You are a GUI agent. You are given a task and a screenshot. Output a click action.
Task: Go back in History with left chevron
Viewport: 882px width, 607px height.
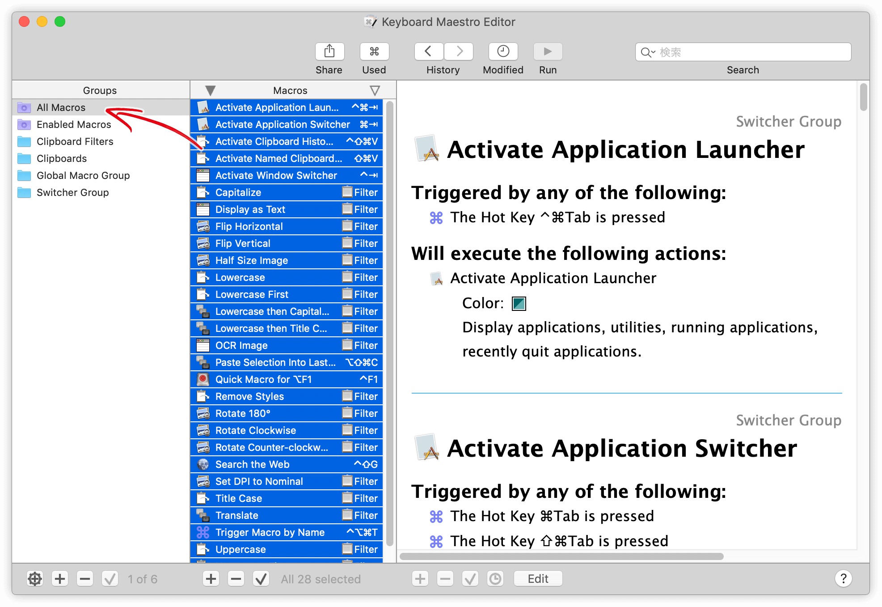tap(429, 51)
